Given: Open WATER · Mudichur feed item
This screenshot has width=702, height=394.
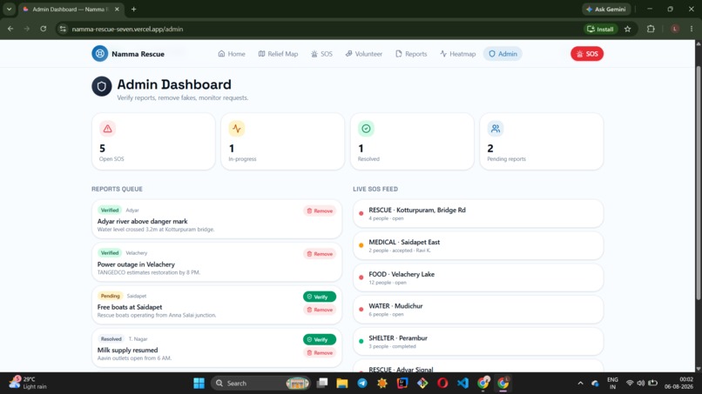Looking at the screenshot, I should point(477,310).
